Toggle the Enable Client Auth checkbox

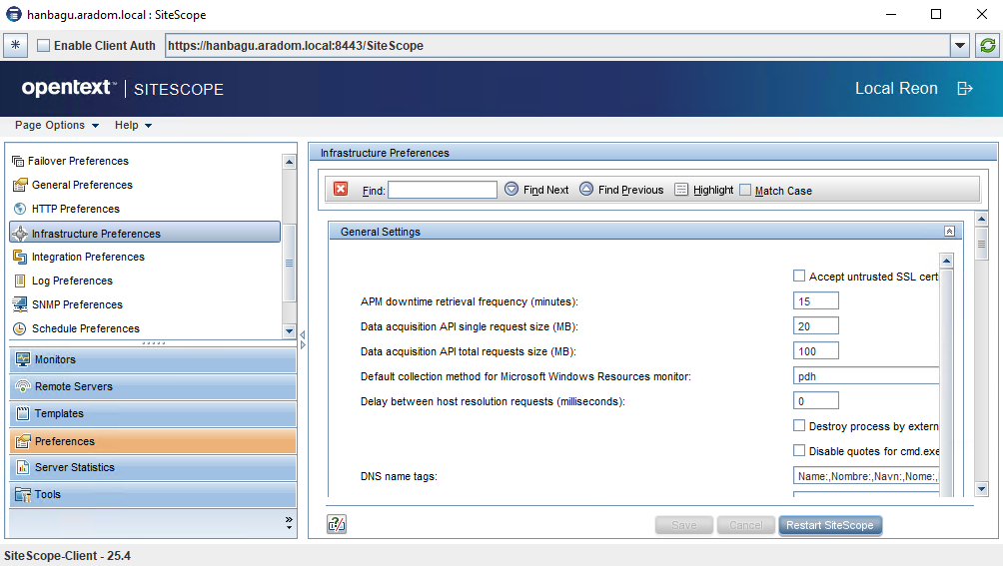tap(44, 45)
